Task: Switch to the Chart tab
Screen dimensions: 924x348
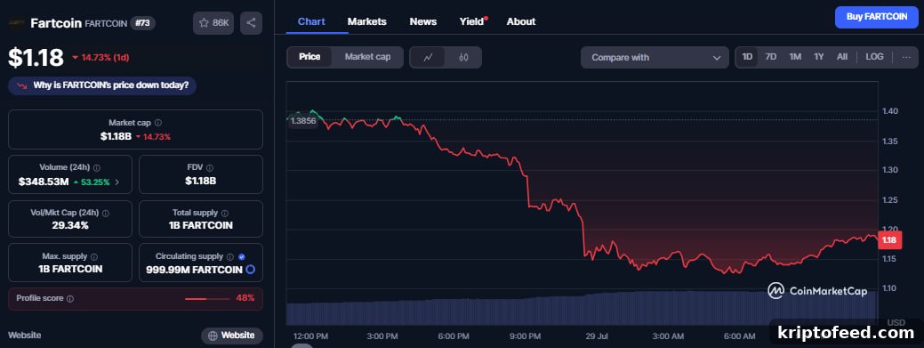Action: (311, 22)
